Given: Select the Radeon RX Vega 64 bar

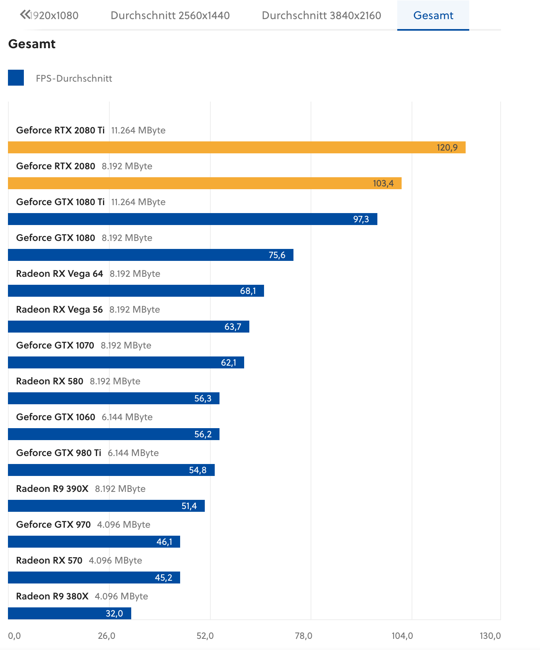Looking at the screenshot, I should (x=136, y=291).
